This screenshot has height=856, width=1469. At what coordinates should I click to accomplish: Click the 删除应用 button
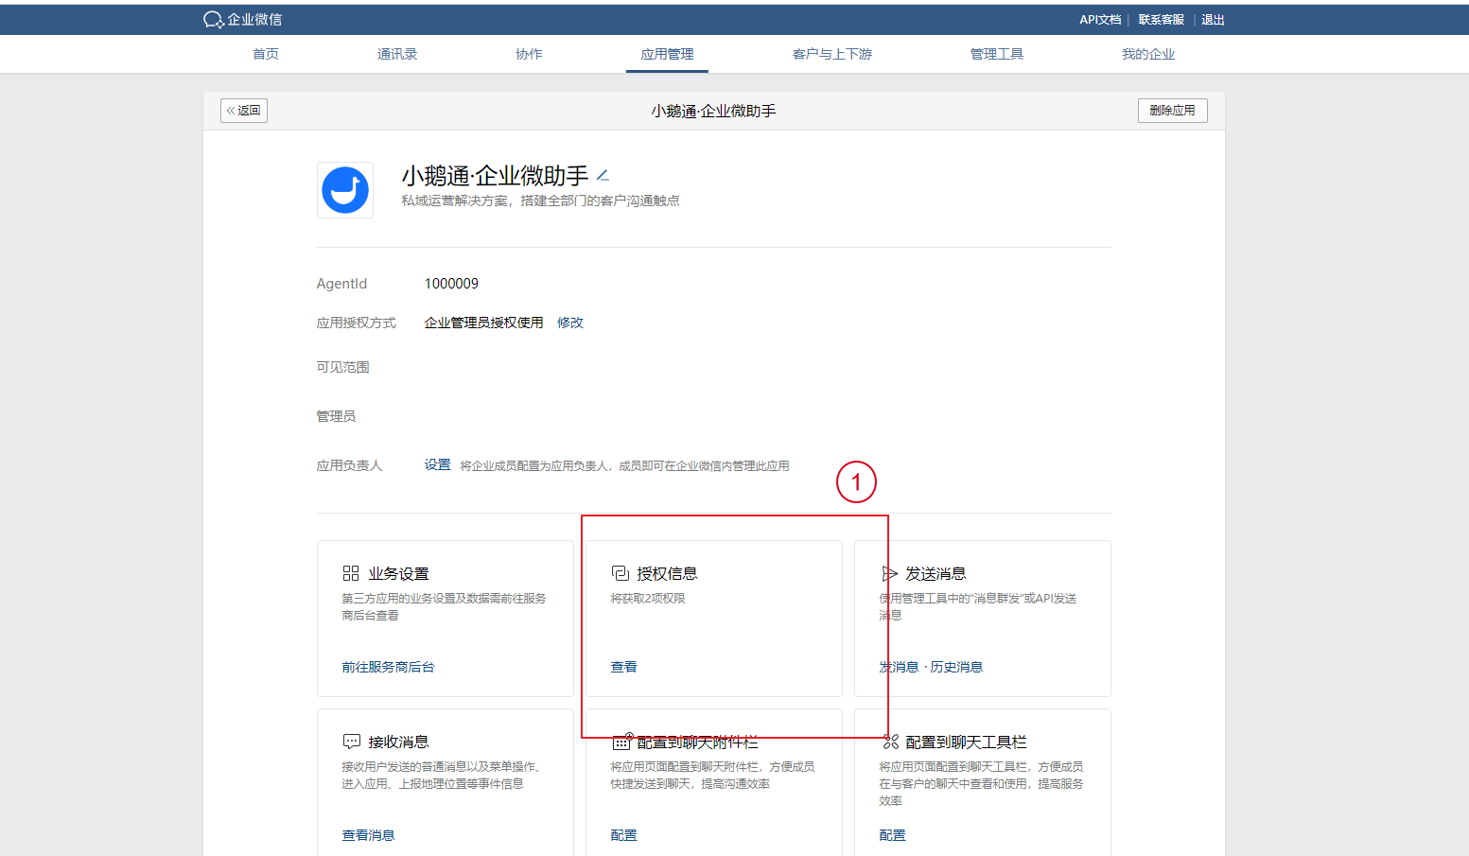[1173, 111]
